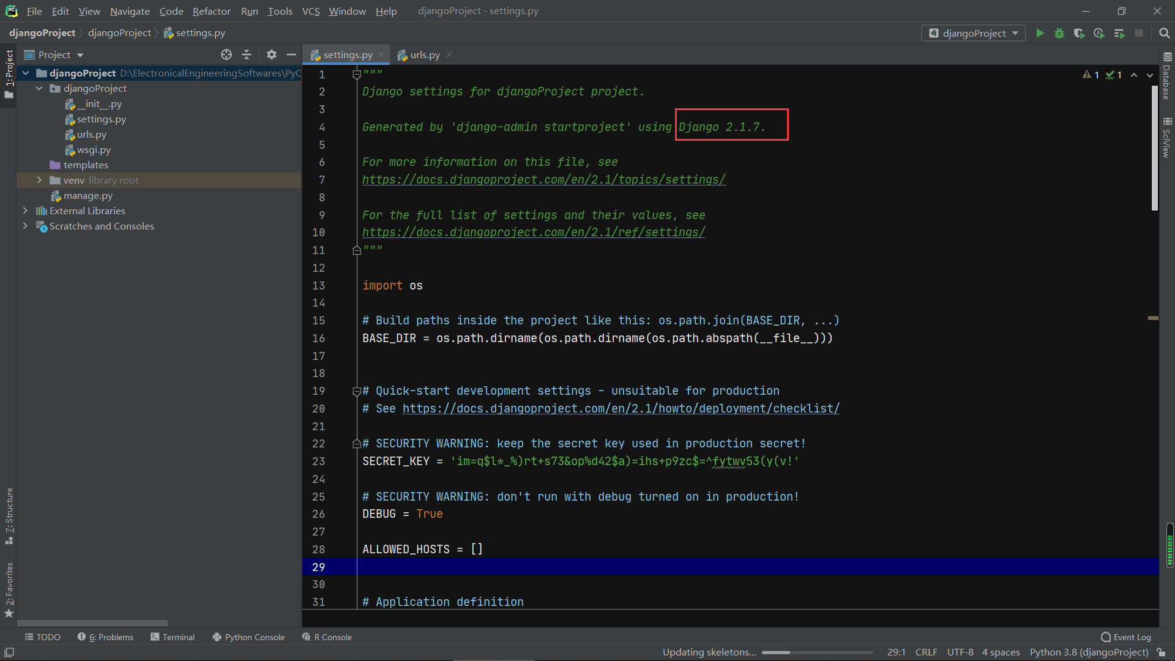The image size is (1175, 661).
Task: Expand External Libraries node
Action: point(25,211)
